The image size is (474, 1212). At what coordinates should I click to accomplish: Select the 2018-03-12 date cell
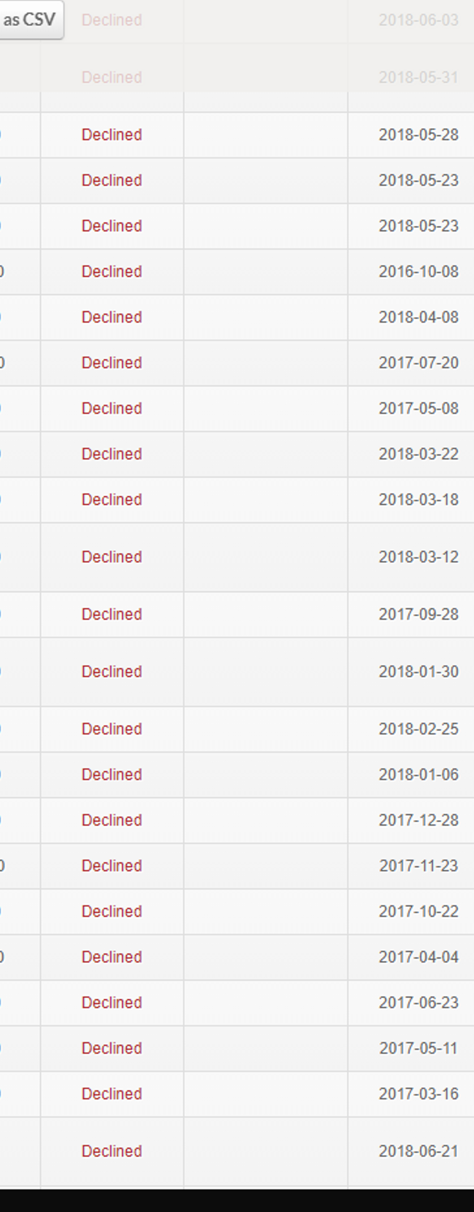418,556
